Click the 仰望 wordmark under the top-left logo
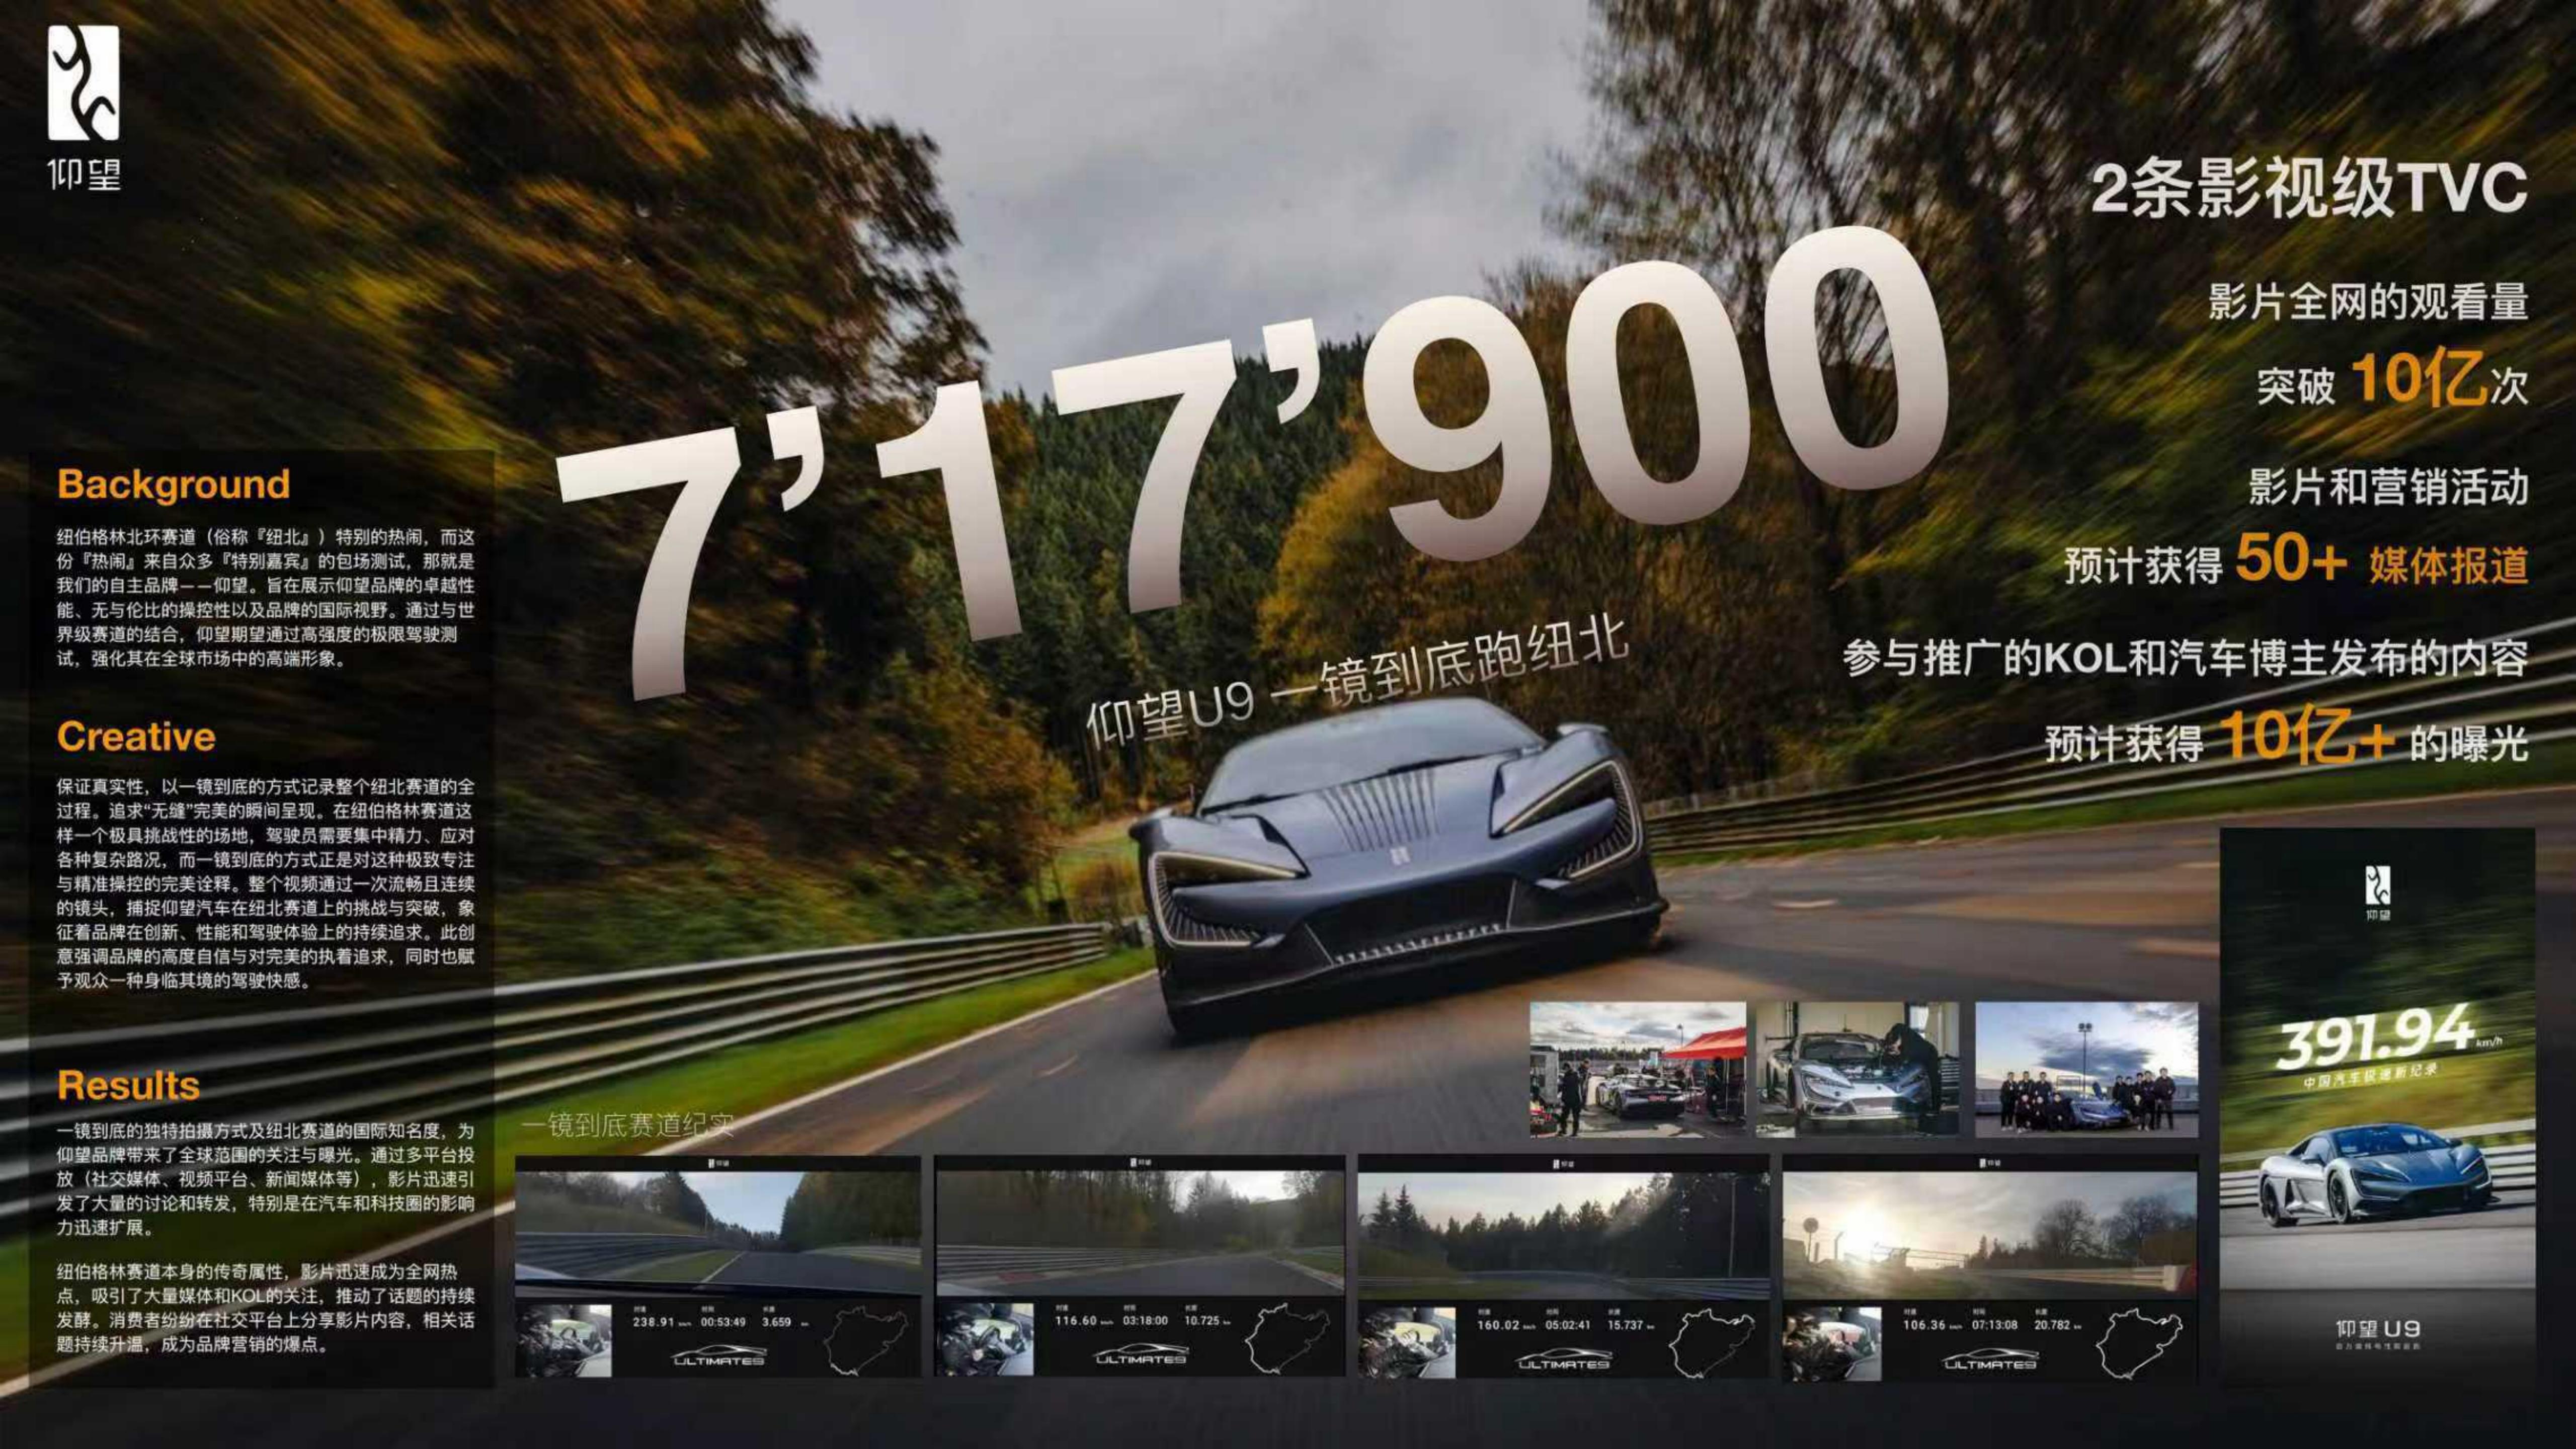 pyautogui.click(x=84, y=175)
